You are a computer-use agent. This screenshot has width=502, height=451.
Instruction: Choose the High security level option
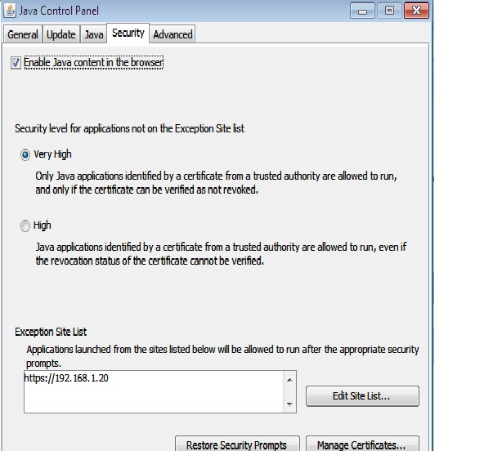click(25, 225)
